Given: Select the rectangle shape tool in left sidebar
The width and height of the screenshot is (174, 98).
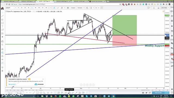Looking at the screenshot, I should (x=2, y=23).
